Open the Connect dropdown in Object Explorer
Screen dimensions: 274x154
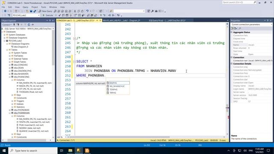pyautogui.click(x=7, y=25)
